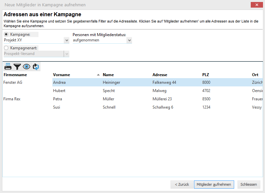Select the Petra Müller row
Screen dimensions: 265x193
click(111, 99)
